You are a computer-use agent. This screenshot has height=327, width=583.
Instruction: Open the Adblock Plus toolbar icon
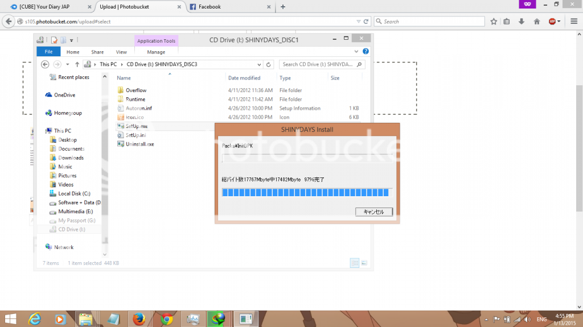[552, 22]
